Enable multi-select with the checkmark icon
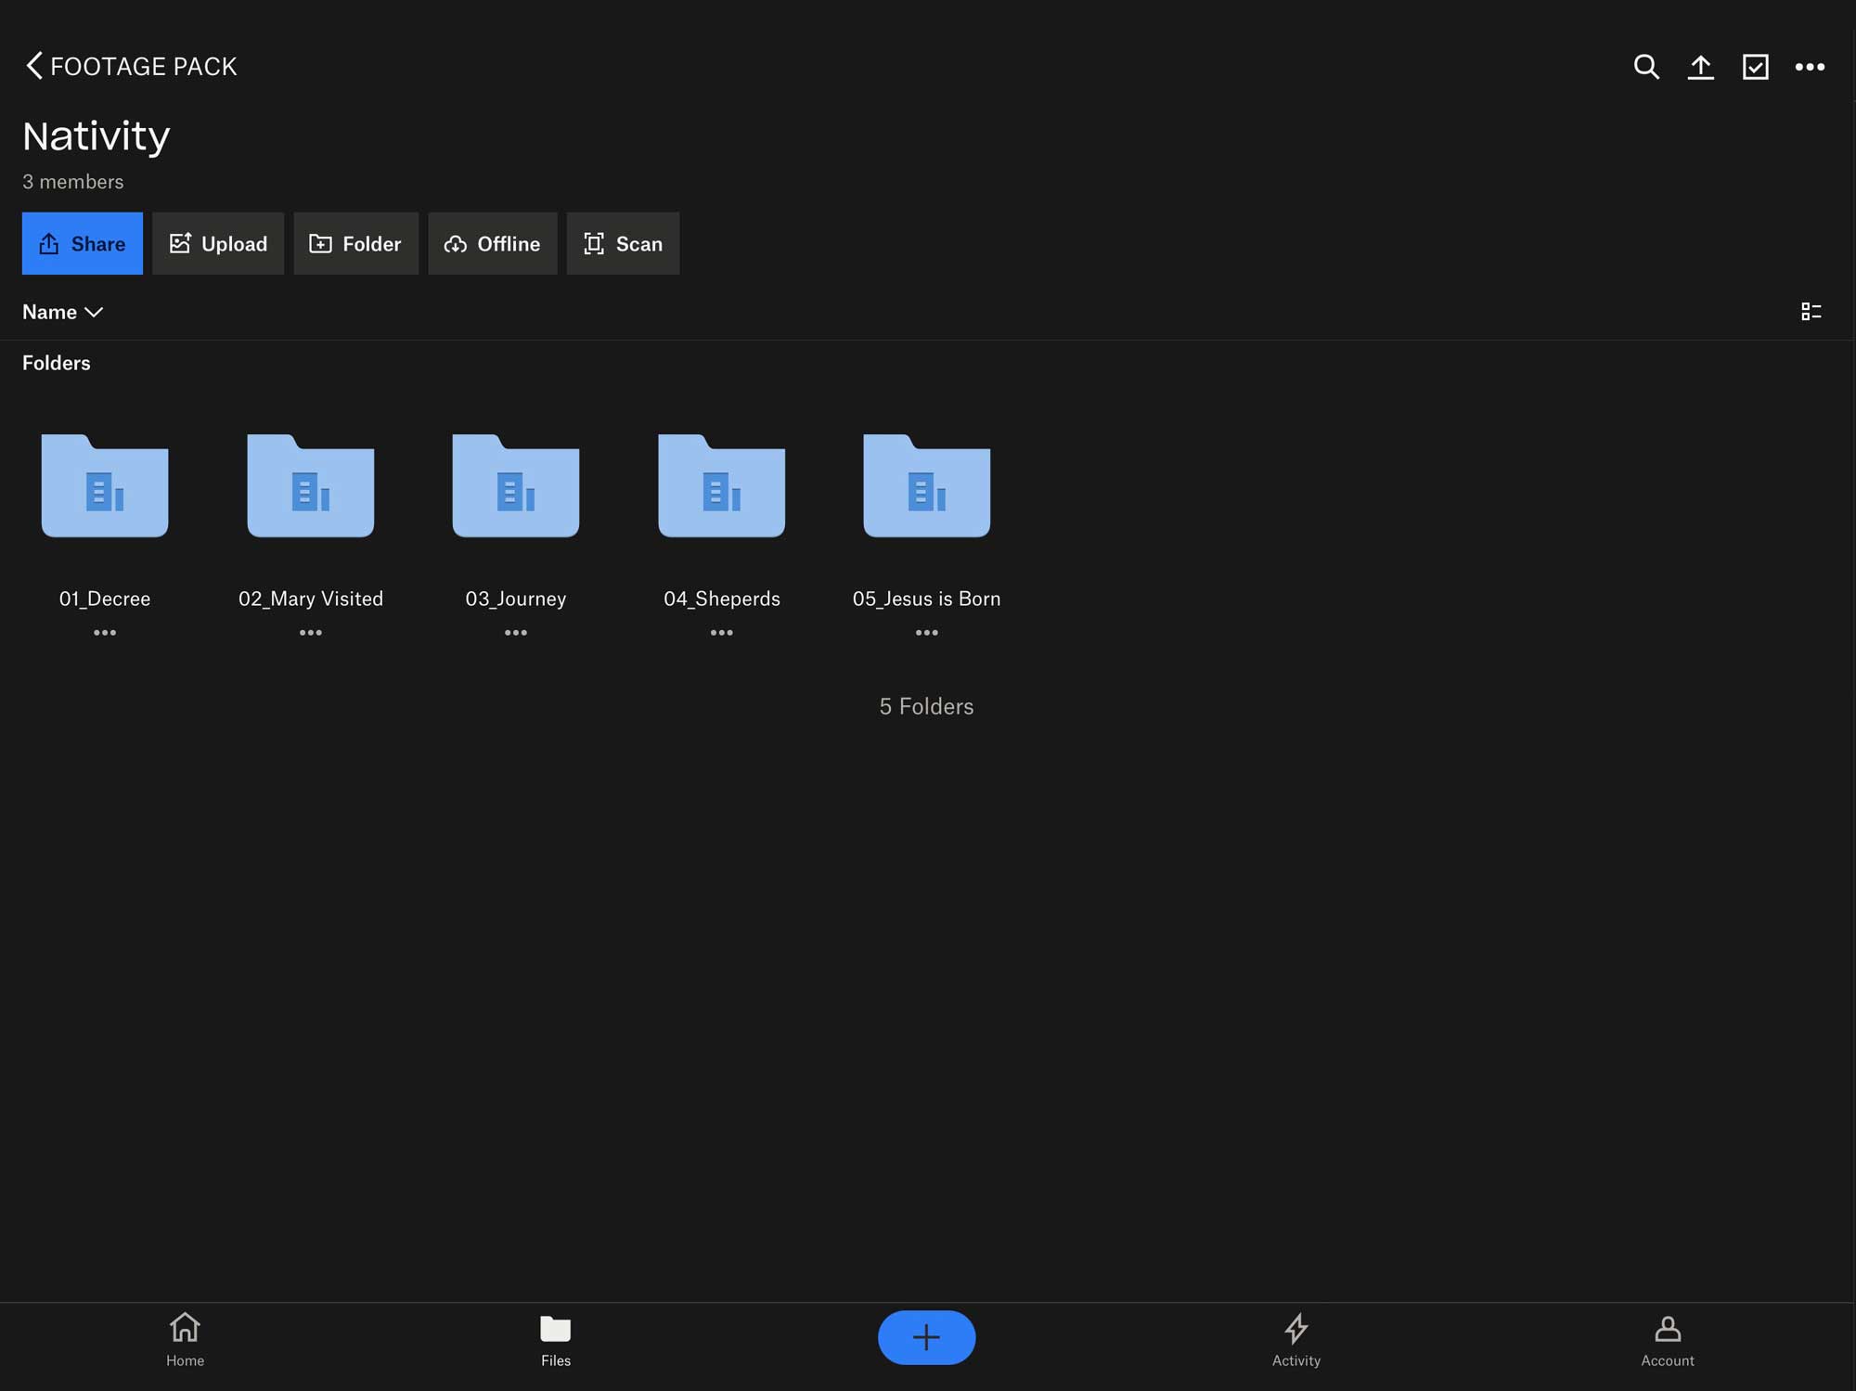This screenshot has width=1856, height=1391. click(x=1755, y=67)
